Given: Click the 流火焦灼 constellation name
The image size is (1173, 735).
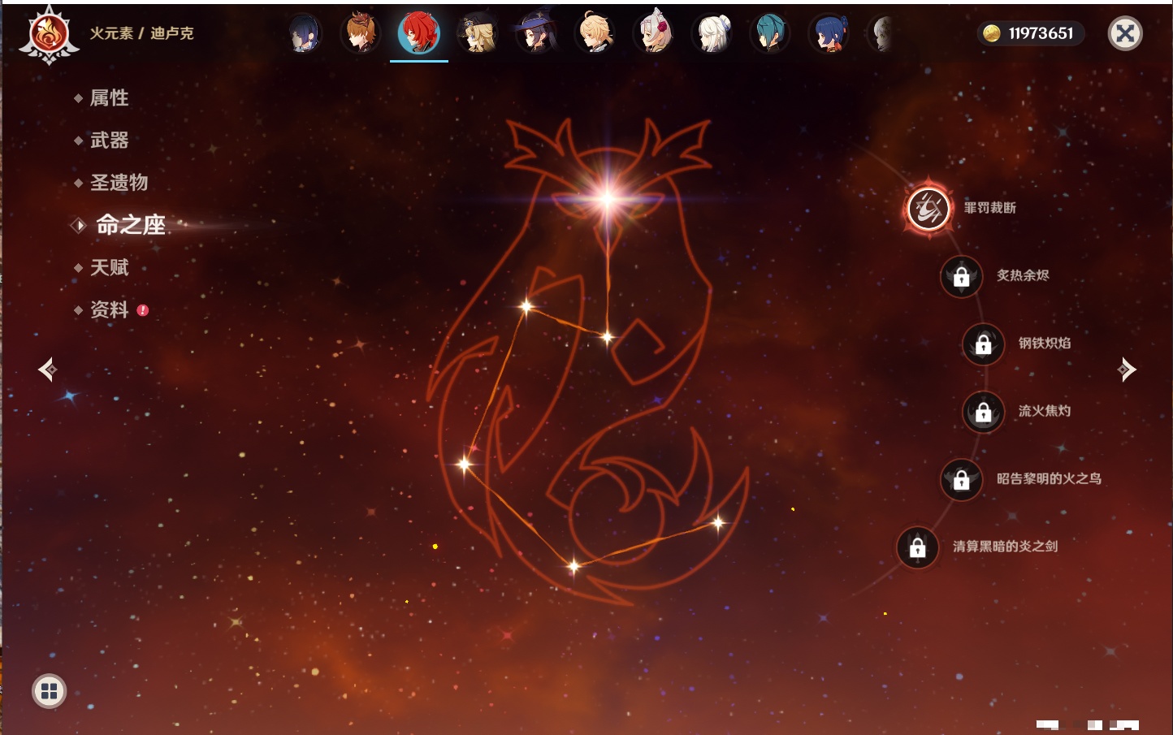Looking at the screenshot, I should 1045,411.
